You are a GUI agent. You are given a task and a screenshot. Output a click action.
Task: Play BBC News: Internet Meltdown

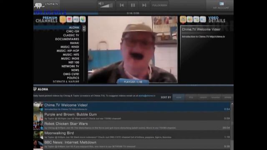[132, 144]
